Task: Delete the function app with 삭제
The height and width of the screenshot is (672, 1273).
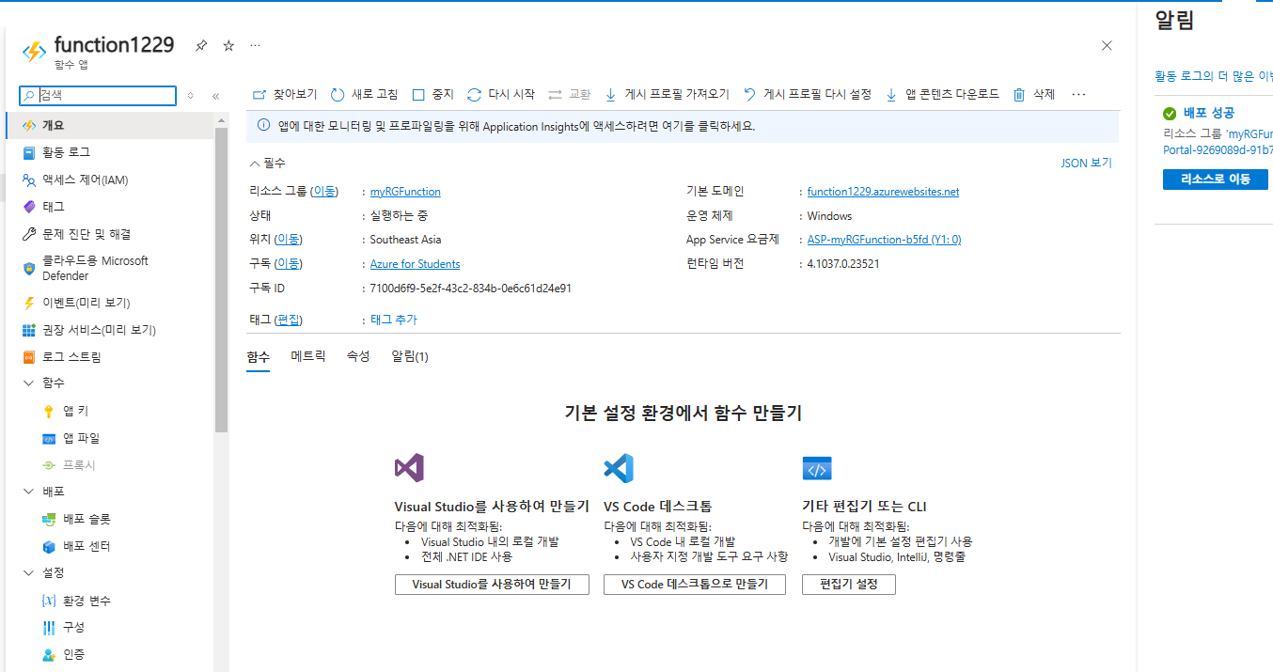Action: 1034,94
